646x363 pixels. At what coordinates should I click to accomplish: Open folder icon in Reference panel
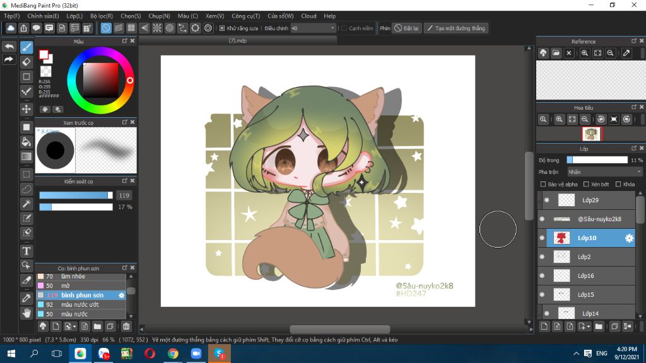(x=556, y=53)
